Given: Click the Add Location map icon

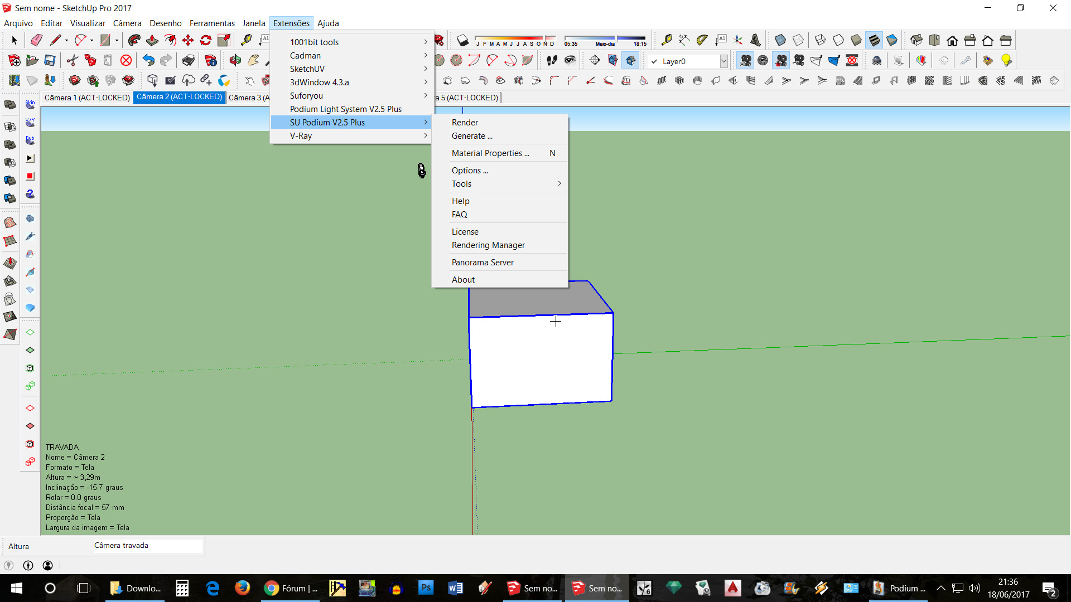Looking at the screenshot, I should (x=15, y=80).
